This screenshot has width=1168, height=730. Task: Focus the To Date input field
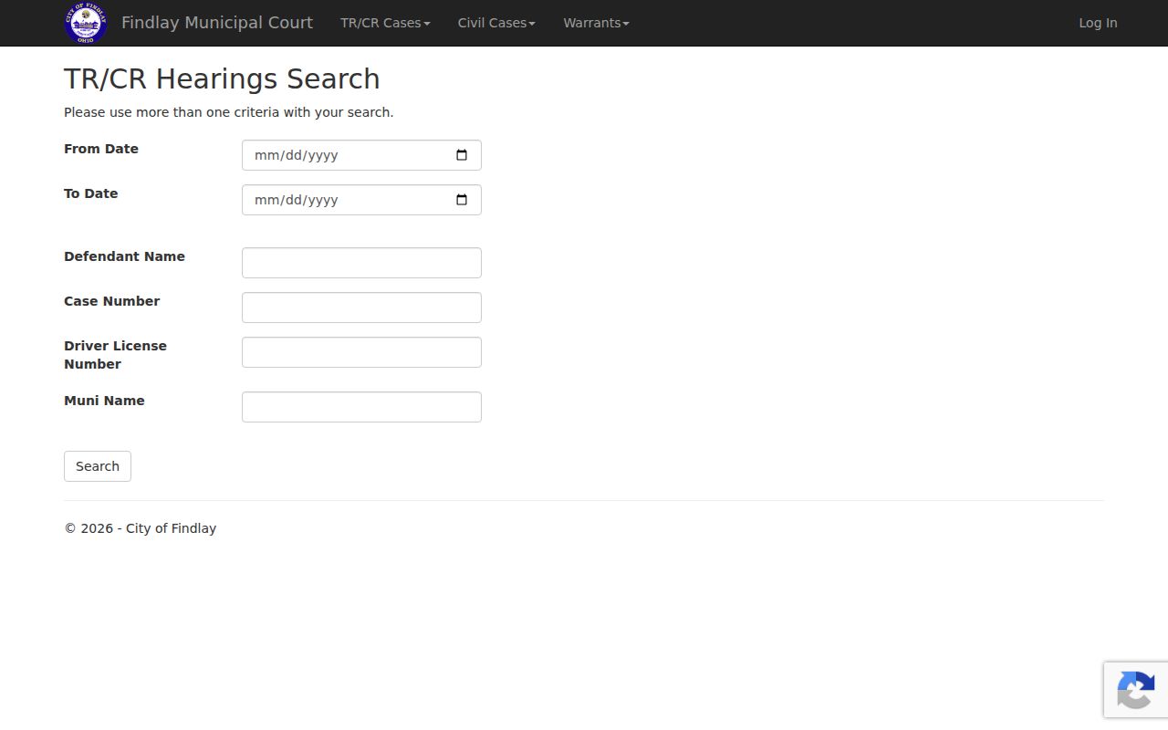(x=361, y=200)
